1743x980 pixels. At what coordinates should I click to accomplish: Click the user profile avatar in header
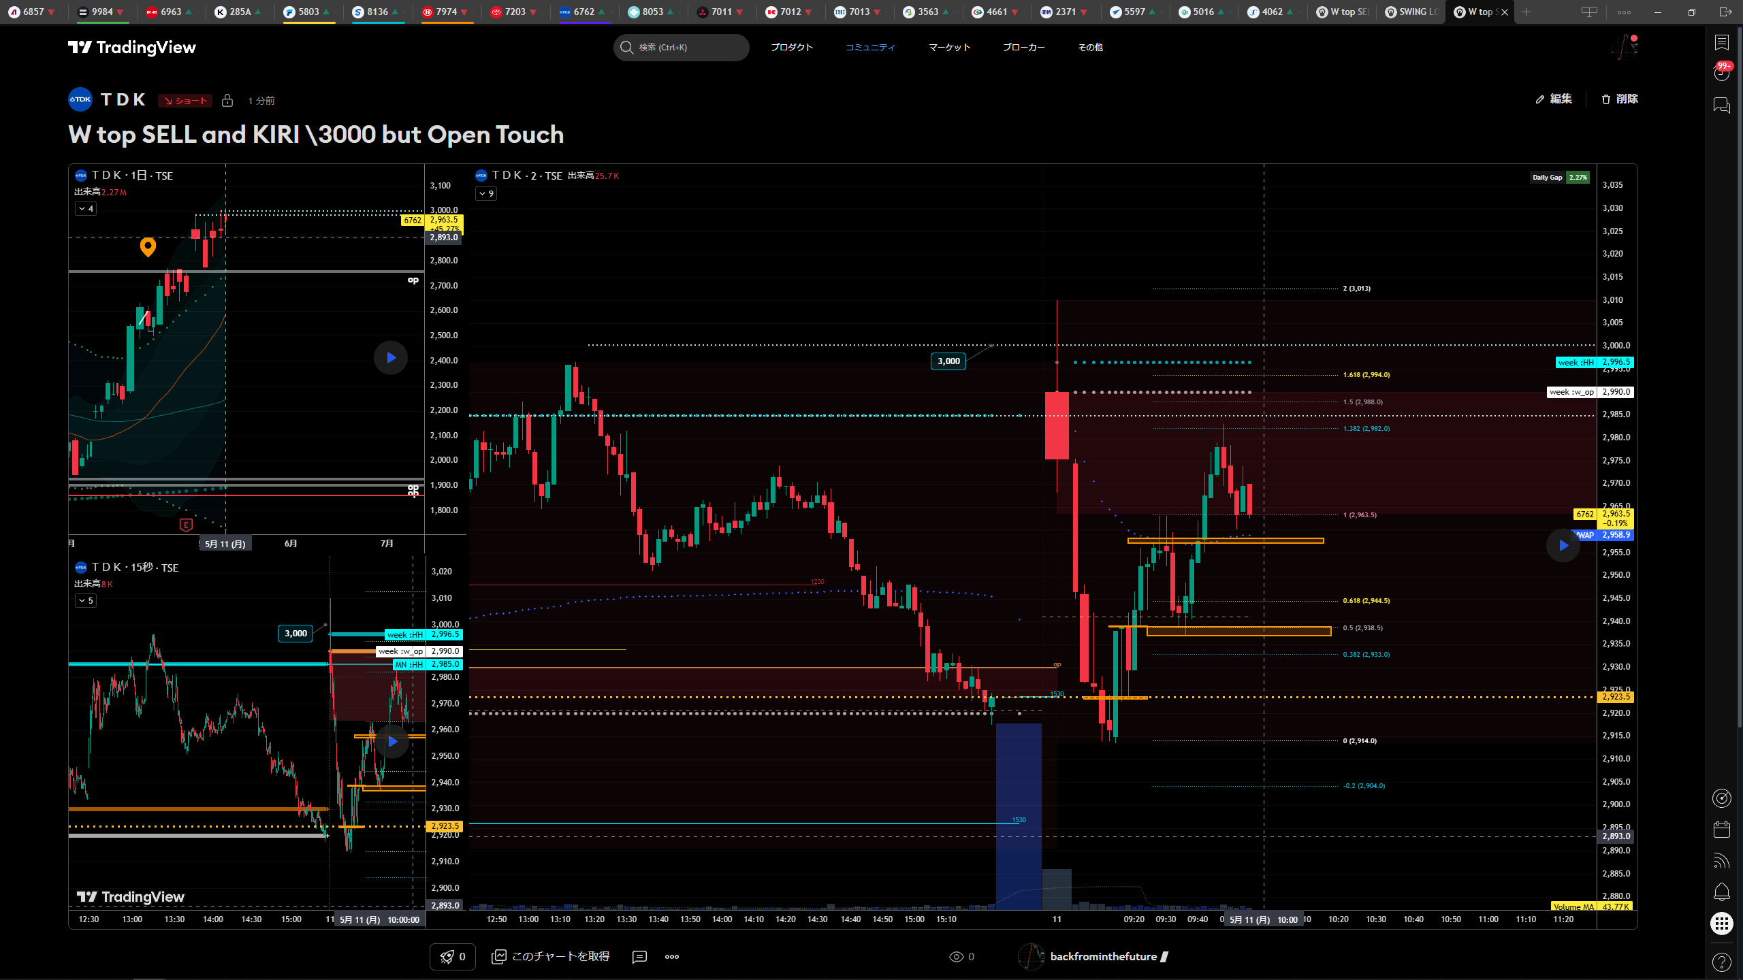coord(1625,46)
